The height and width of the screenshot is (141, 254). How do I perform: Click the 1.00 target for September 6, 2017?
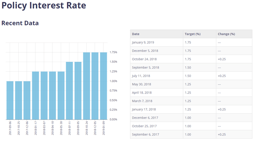188,135
